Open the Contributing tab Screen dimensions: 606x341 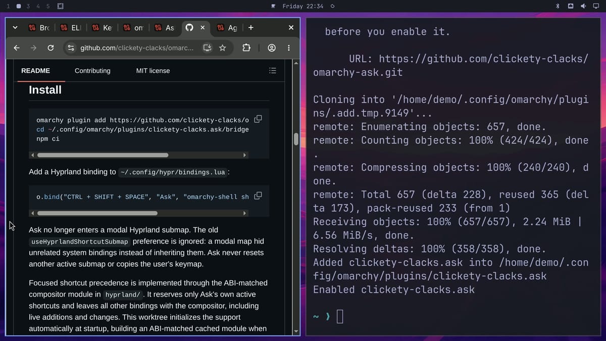92,71
